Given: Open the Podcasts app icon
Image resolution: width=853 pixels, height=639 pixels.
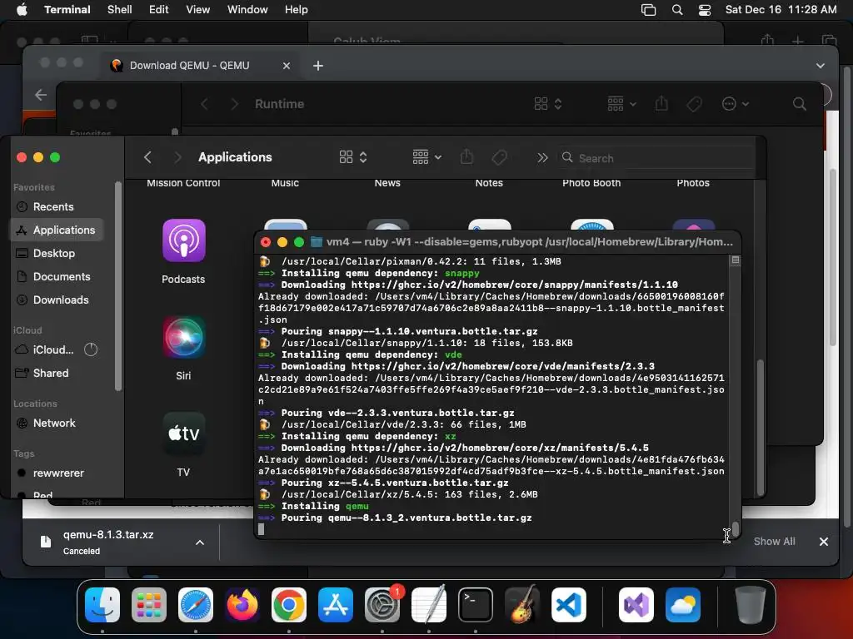Looking at the screenshot, I should pos(183,240).
